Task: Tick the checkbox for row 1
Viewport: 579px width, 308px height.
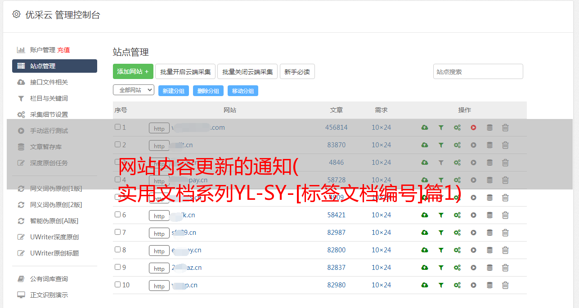Action: 117,127
